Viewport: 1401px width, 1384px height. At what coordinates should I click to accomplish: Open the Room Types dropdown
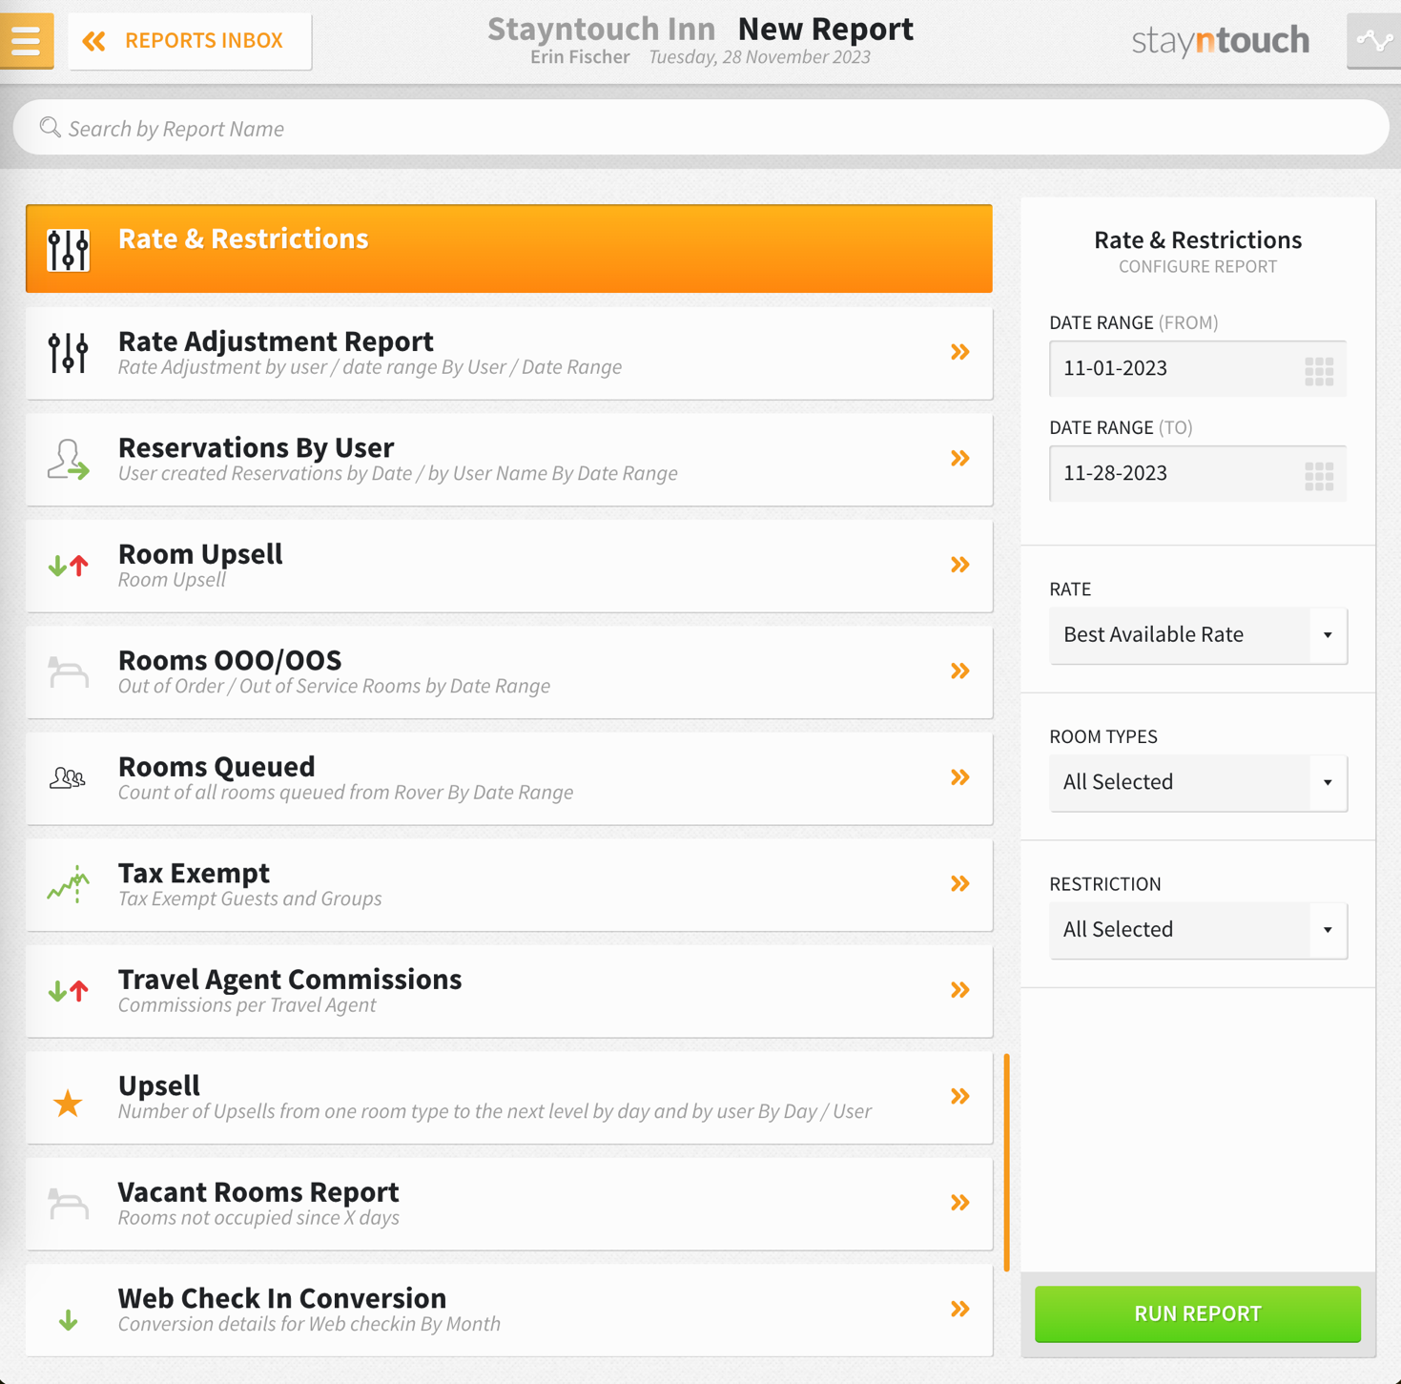[x=1198, y=782]
